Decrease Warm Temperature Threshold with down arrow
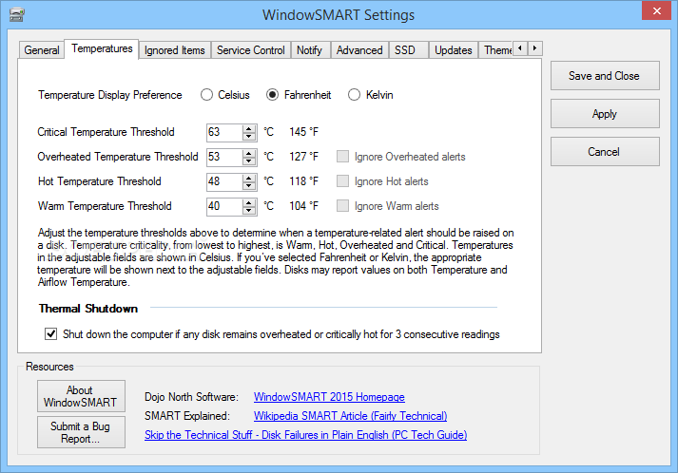This screenshot has width=678, height=473. tap(248, 210)
